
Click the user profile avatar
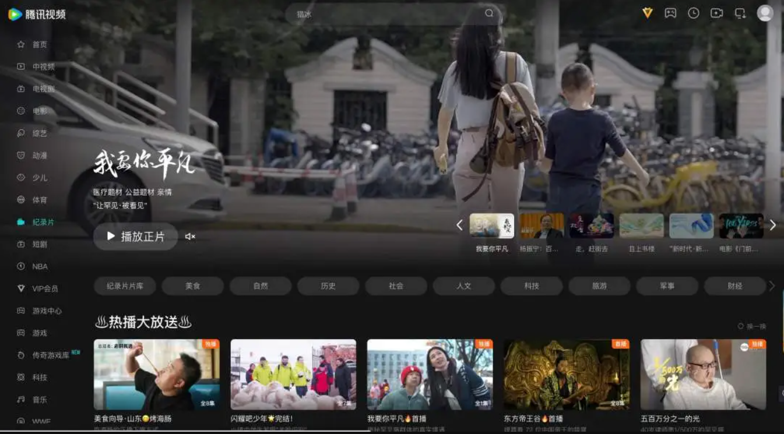tap(765, 13)
